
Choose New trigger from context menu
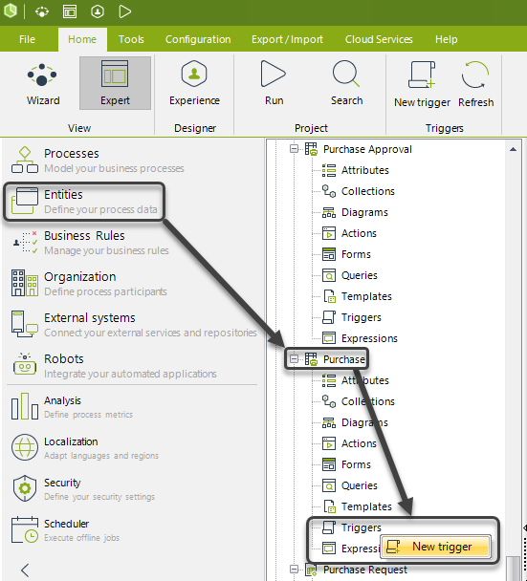pyautogui.click(x=435, y=547)
